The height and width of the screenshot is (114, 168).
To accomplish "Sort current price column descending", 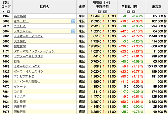I will coord(105,11).
